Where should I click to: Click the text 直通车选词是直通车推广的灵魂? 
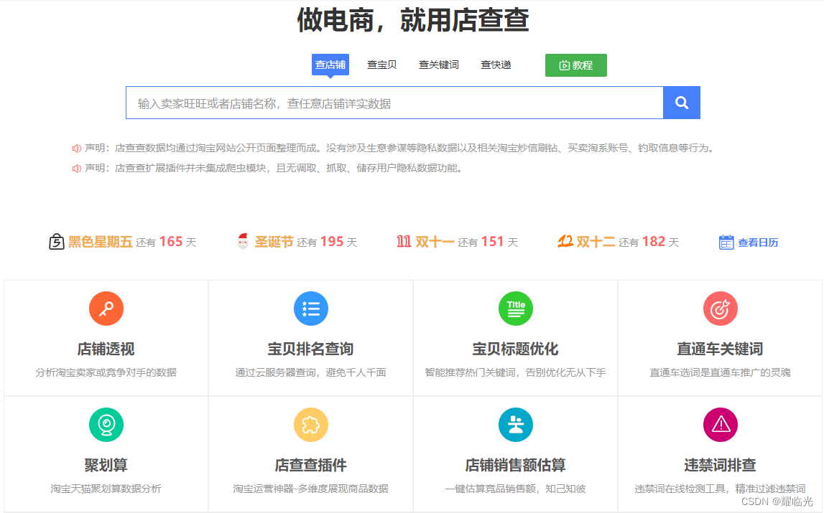coord(720,372)
